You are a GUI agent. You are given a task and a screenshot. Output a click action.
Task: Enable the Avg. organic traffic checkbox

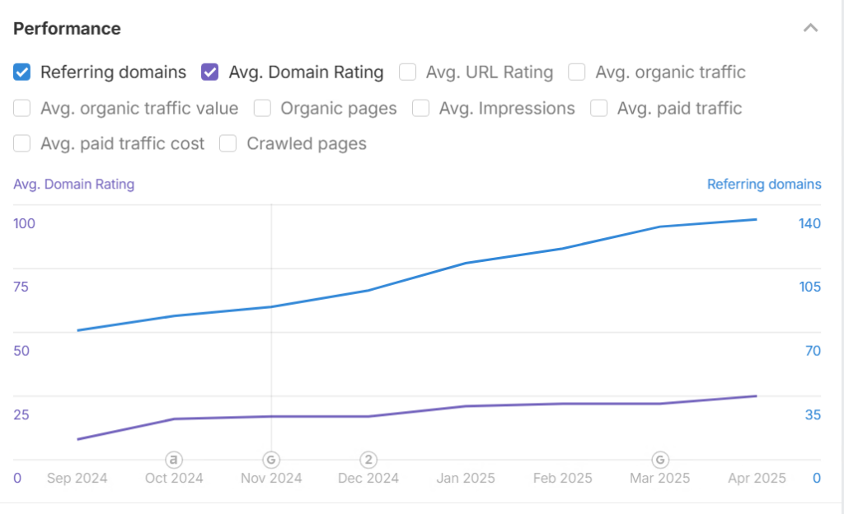pyautogui.click(x=576, y=72)
